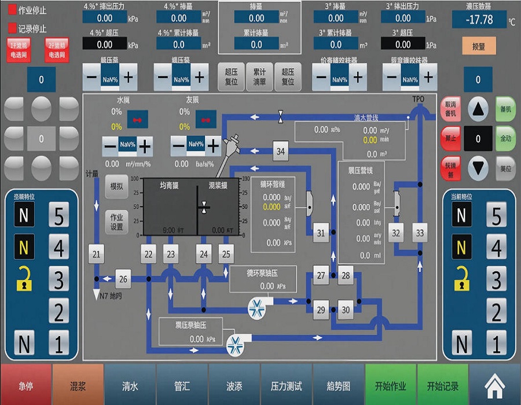Toggle valve 23

point(171,255)
